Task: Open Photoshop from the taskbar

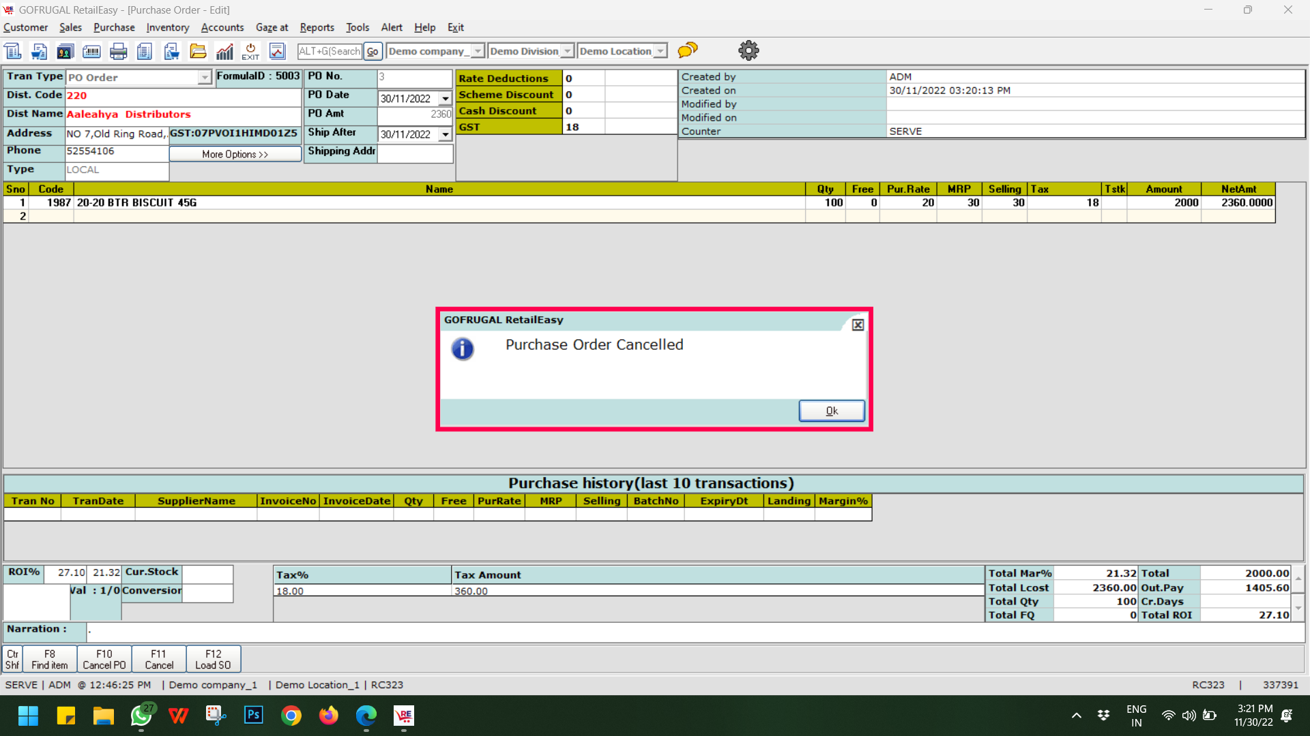Action: pyautogui.click(x=253, y=715)
